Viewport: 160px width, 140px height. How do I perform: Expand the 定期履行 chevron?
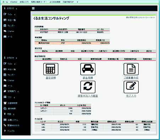(x=18, y=91)
